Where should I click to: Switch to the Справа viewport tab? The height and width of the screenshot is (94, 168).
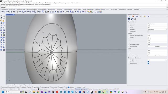pos(26,85)
